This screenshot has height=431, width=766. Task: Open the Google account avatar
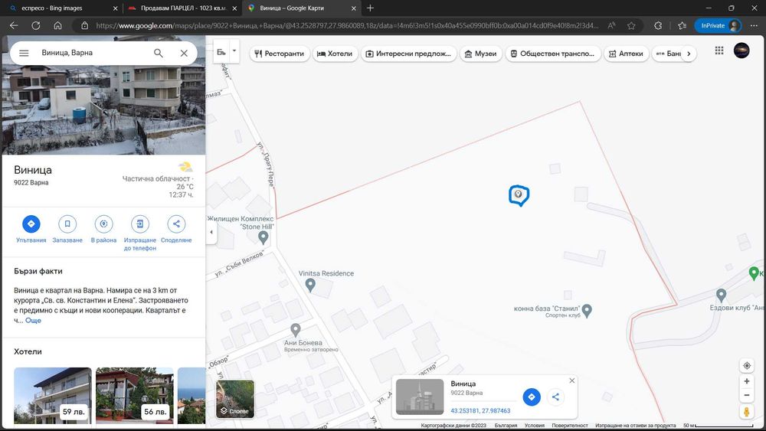click(741, 51)
